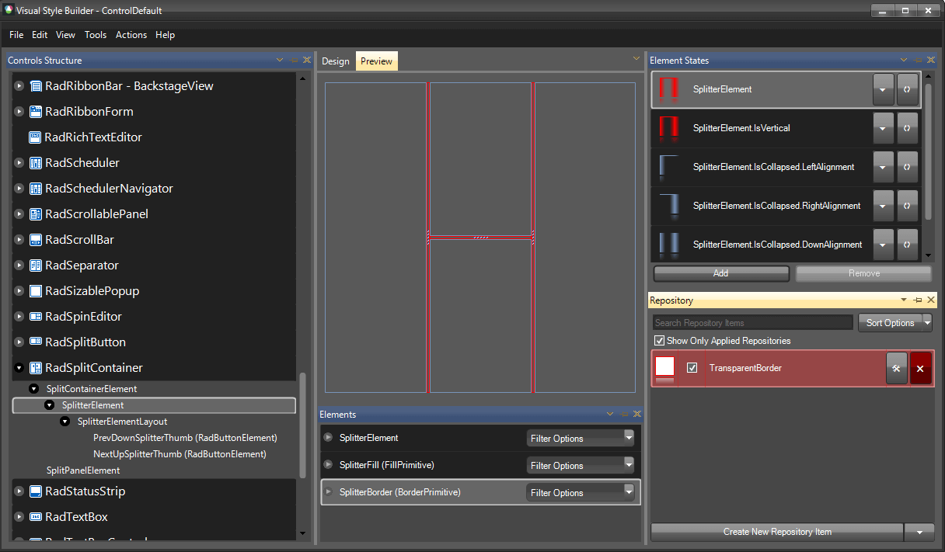Click the Add state button
945x552 pixels.
[x=721, y=273]
